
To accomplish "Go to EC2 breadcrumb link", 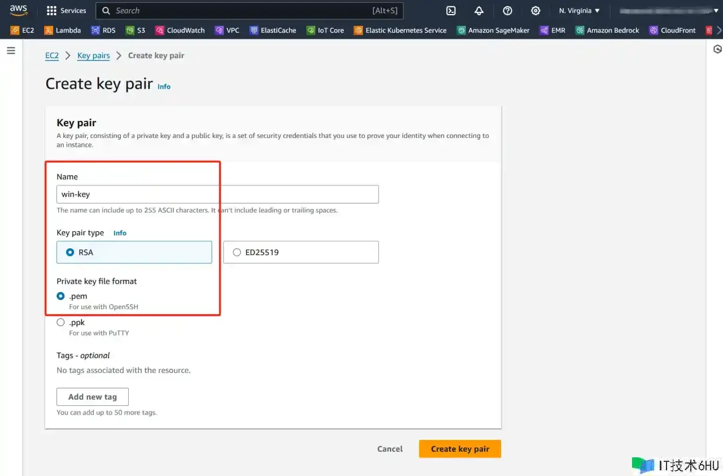I will pyautogui.click(x=52, y=55).
